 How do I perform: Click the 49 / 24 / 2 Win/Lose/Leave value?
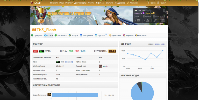60,66
